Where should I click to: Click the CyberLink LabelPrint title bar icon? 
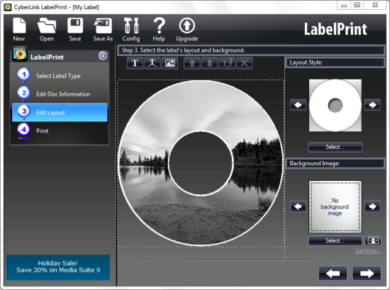coord(8,7)
